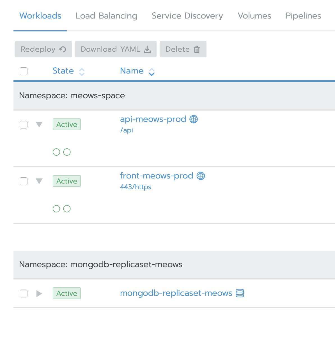Tick the select-all checkbox in header
This screenshot has width=335, height=344.
coord(24,71)
